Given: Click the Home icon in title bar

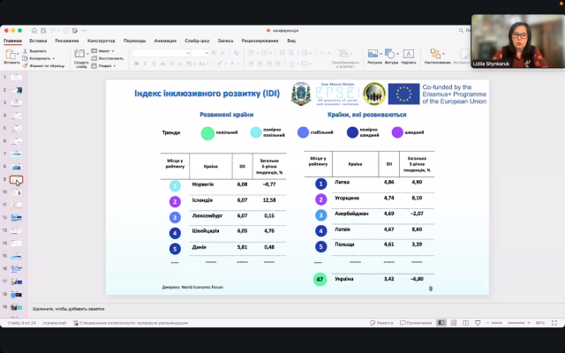Looking at the screenshot, I should click(33, 30).
